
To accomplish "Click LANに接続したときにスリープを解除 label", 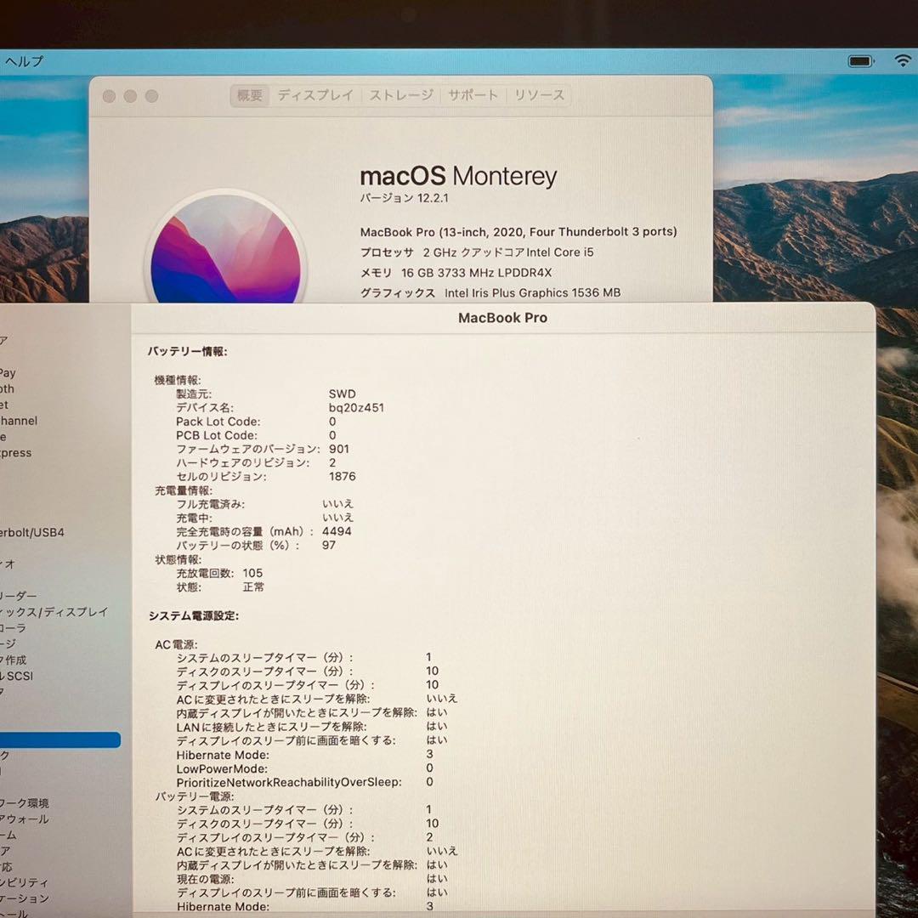I will [x=272, y=727].
